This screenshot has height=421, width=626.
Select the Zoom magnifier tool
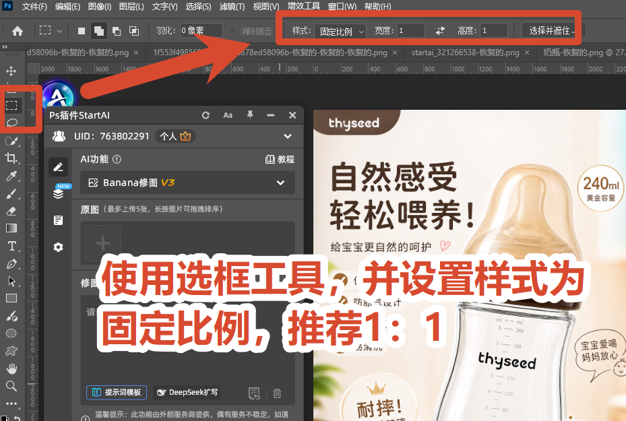[11, 386]
